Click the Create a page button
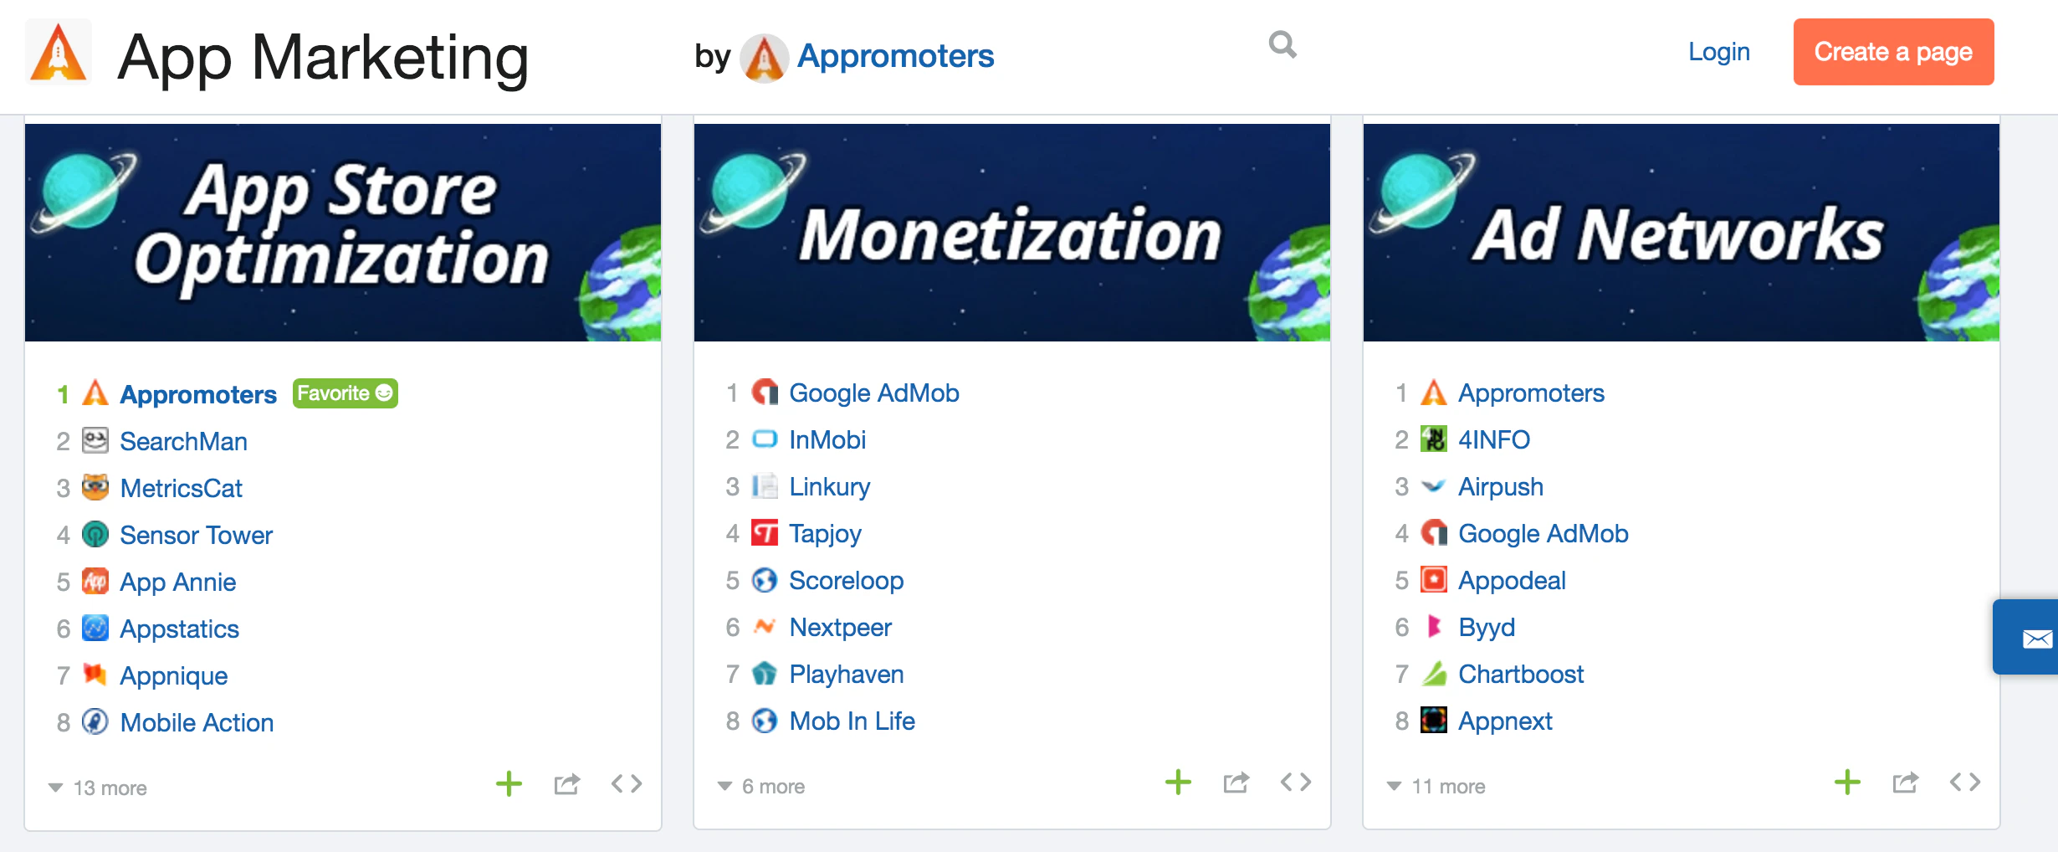The image size is (2058, 852). [x=1893, y=52]
